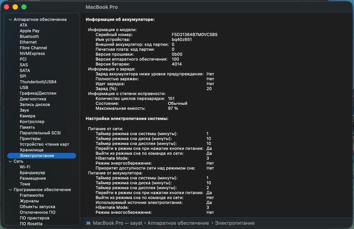Screen dimensions: 354x229
Task: Select Bluetooth in the sidebar
Action: (29, 36)
